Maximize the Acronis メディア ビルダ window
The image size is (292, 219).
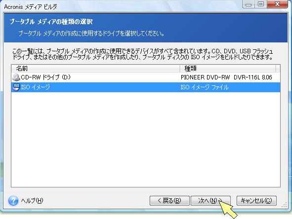pyautogui.click(x=261, y=4)
